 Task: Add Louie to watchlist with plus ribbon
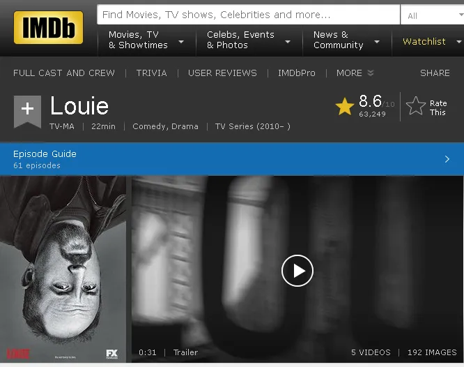point(27,112)
